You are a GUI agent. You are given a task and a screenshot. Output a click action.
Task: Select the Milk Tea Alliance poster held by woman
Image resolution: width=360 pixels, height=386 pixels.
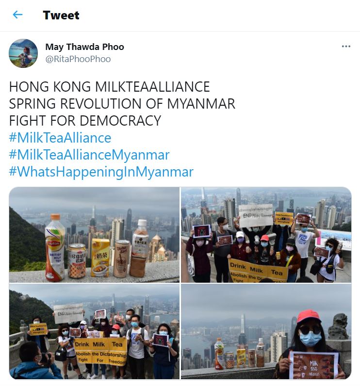[313, 366]
